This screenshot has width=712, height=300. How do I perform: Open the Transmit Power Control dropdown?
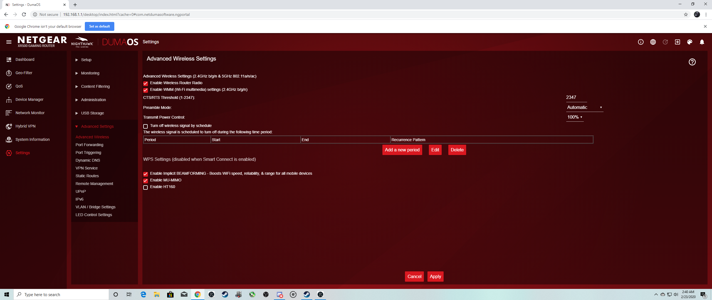pyautogui.click(x=575, y=117)
